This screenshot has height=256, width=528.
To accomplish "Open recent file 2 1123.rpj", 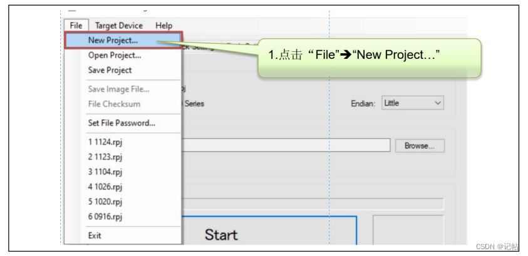I will point(105,156).
